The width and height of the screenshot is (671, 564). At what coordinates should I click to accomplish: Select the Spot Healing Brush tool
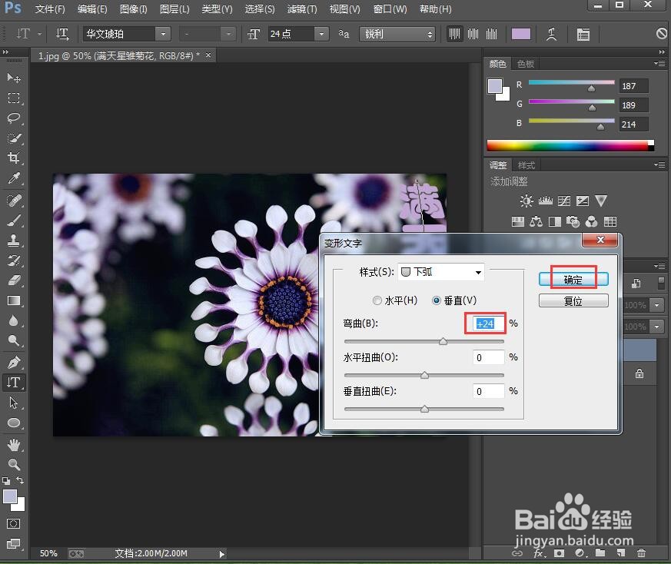point(14,200)
